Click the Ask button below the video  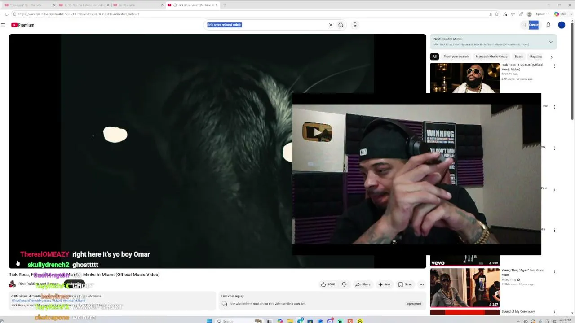385,284
